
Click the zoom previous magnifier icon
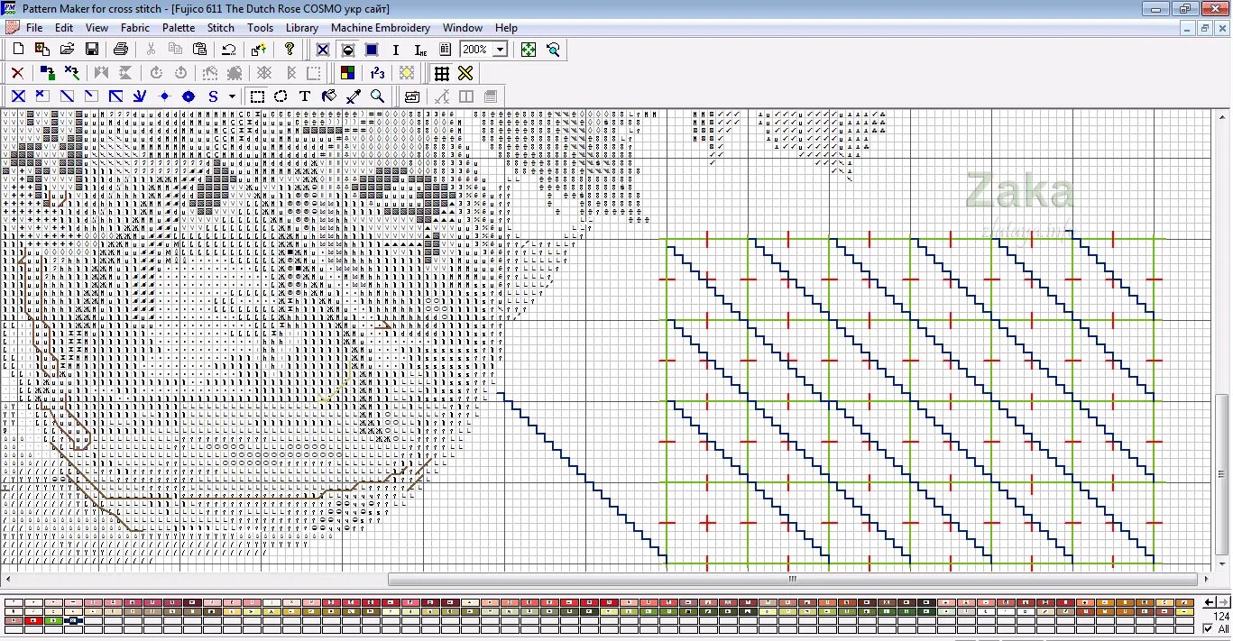point(553,50)
